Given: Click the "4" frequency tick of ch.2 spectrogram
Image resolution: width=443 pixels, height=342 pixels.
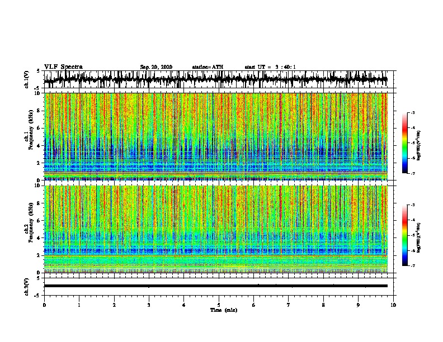Looking at the screenshot, I should tap(39, 238).
